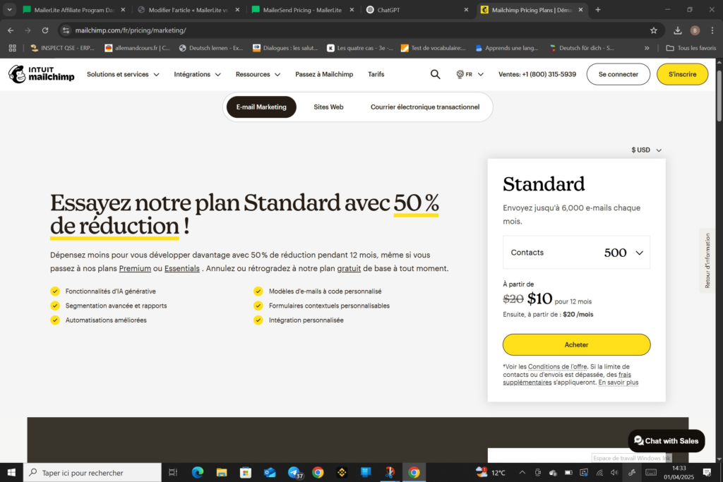The image size is (723, 482).
Task: Open the volume control in system tray
Action: coord(614,472)
